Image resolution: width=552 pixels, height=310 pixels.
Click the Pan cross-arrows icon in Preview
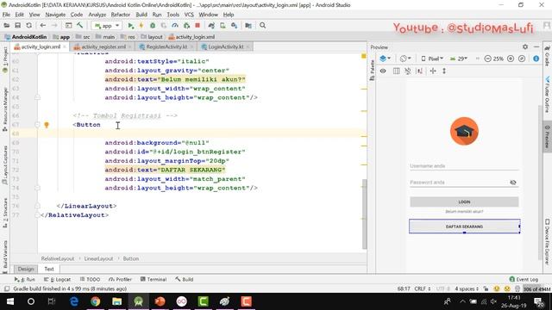pos(433,71)
